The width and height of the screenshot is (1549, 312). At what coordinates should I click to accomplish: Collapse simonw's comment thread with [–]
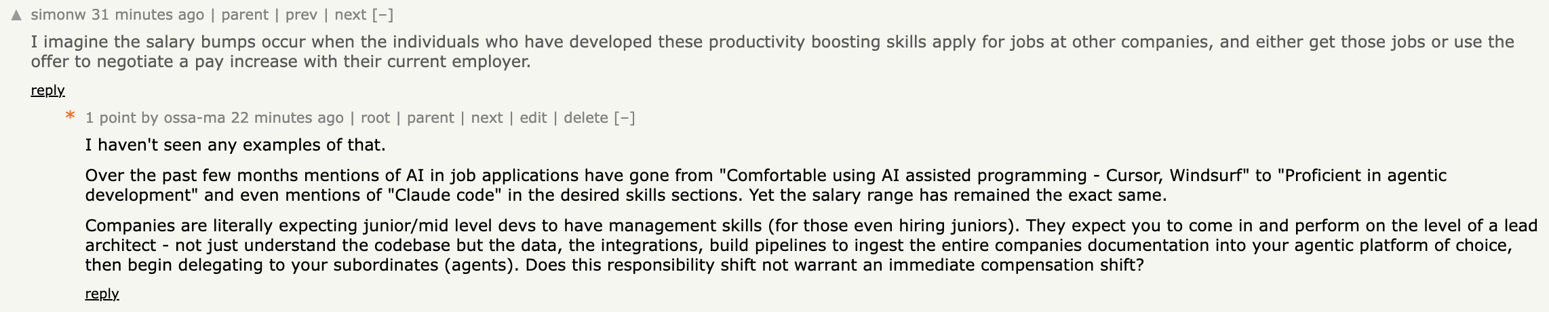(383, 15)
